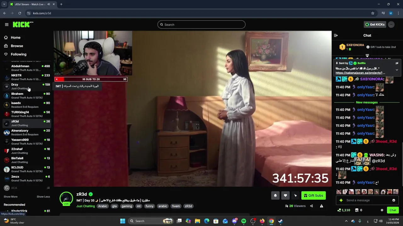403x226 pixels.
Task: Open NKSTR channel in sidebar
Action: 27,77
